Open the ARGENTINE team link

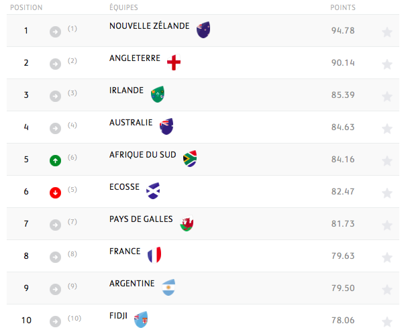[132, 284]
